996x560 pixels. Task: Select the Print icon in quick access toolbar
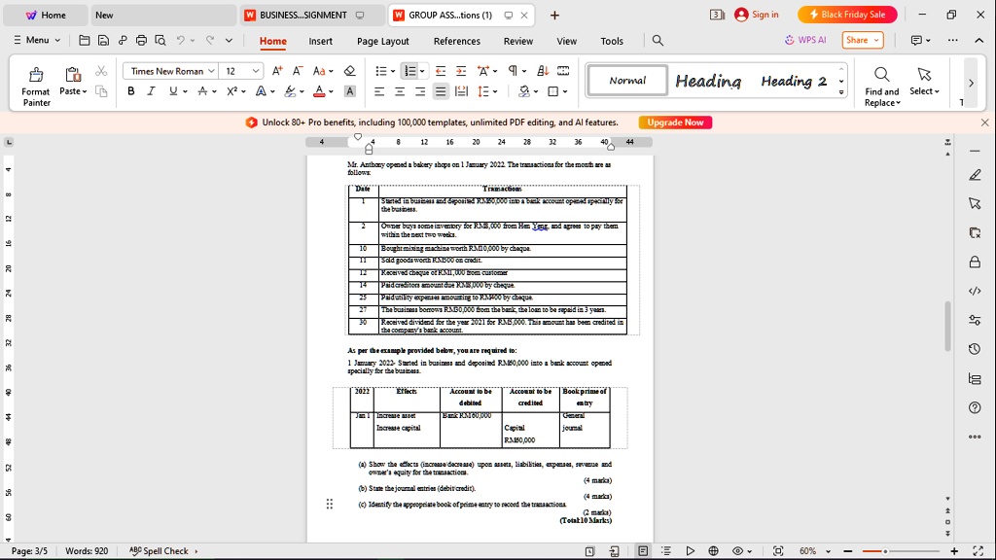140,40
